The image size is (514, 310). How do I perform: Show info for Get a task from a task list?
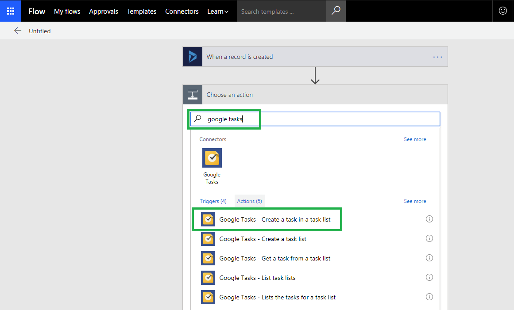[429, 258]
